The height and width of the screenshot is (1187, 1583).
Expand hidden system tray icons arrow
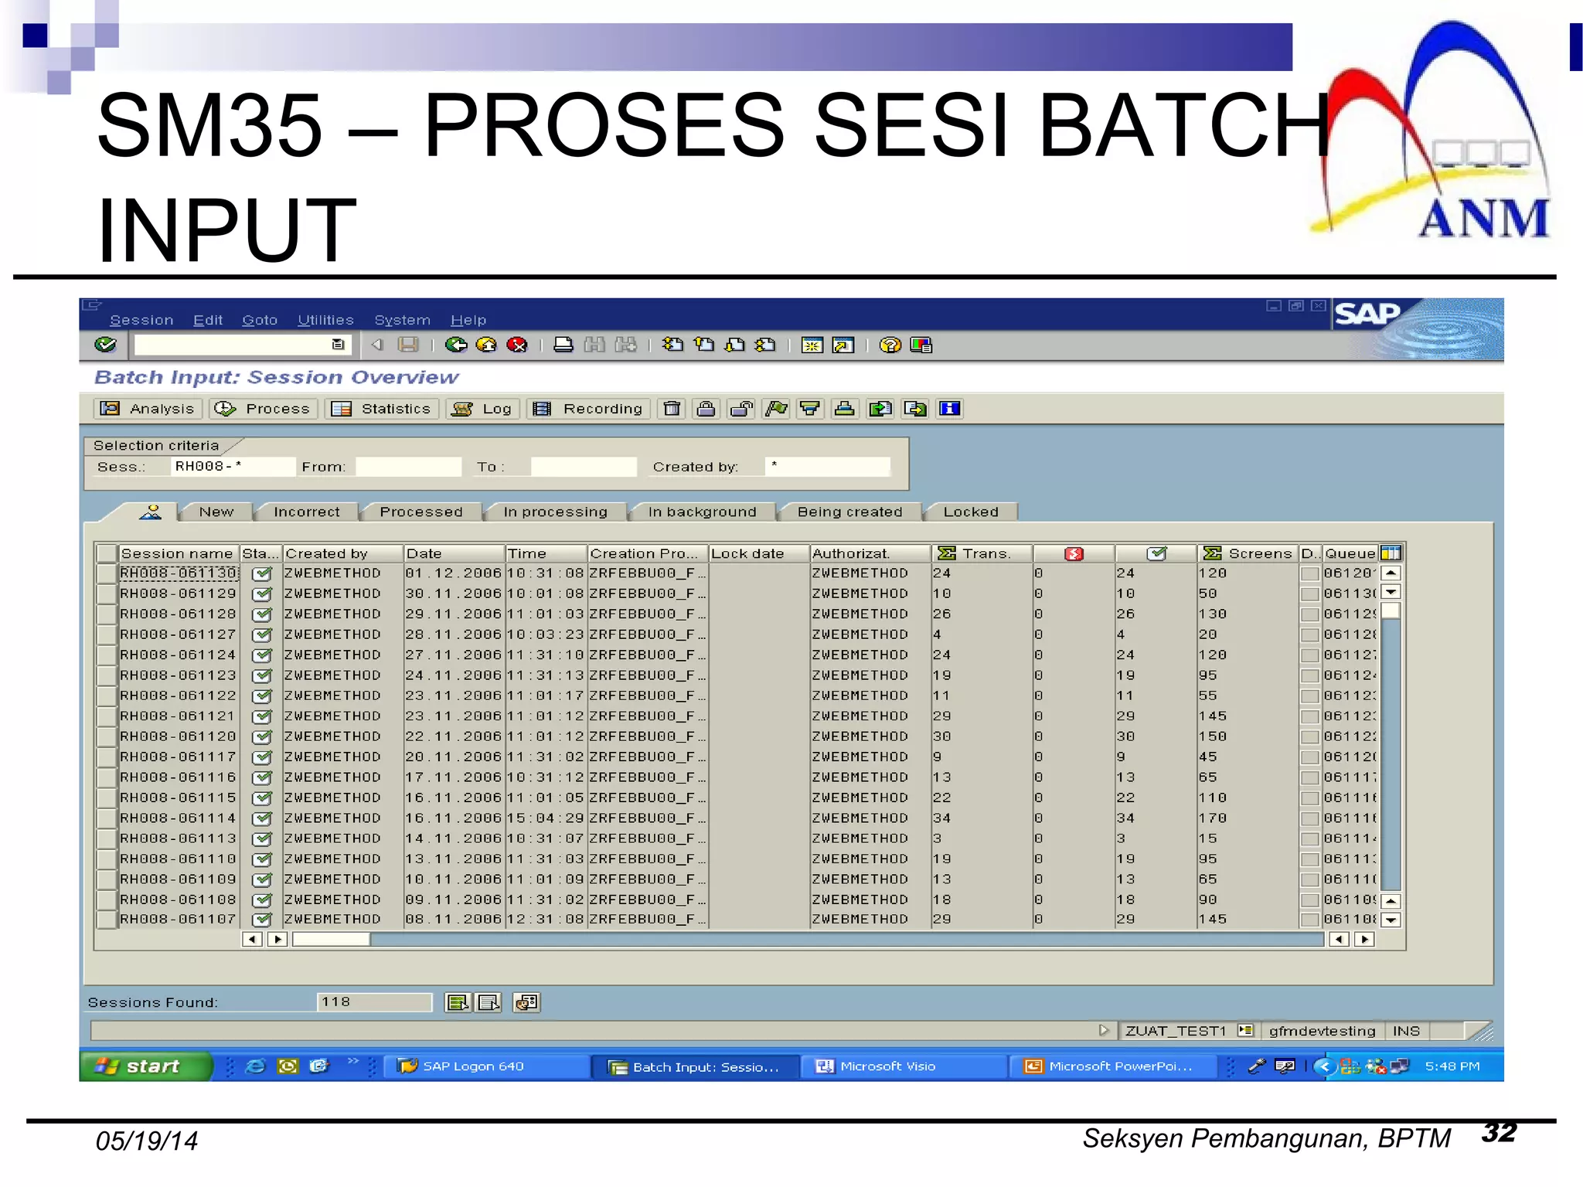coord(1324,1066)
